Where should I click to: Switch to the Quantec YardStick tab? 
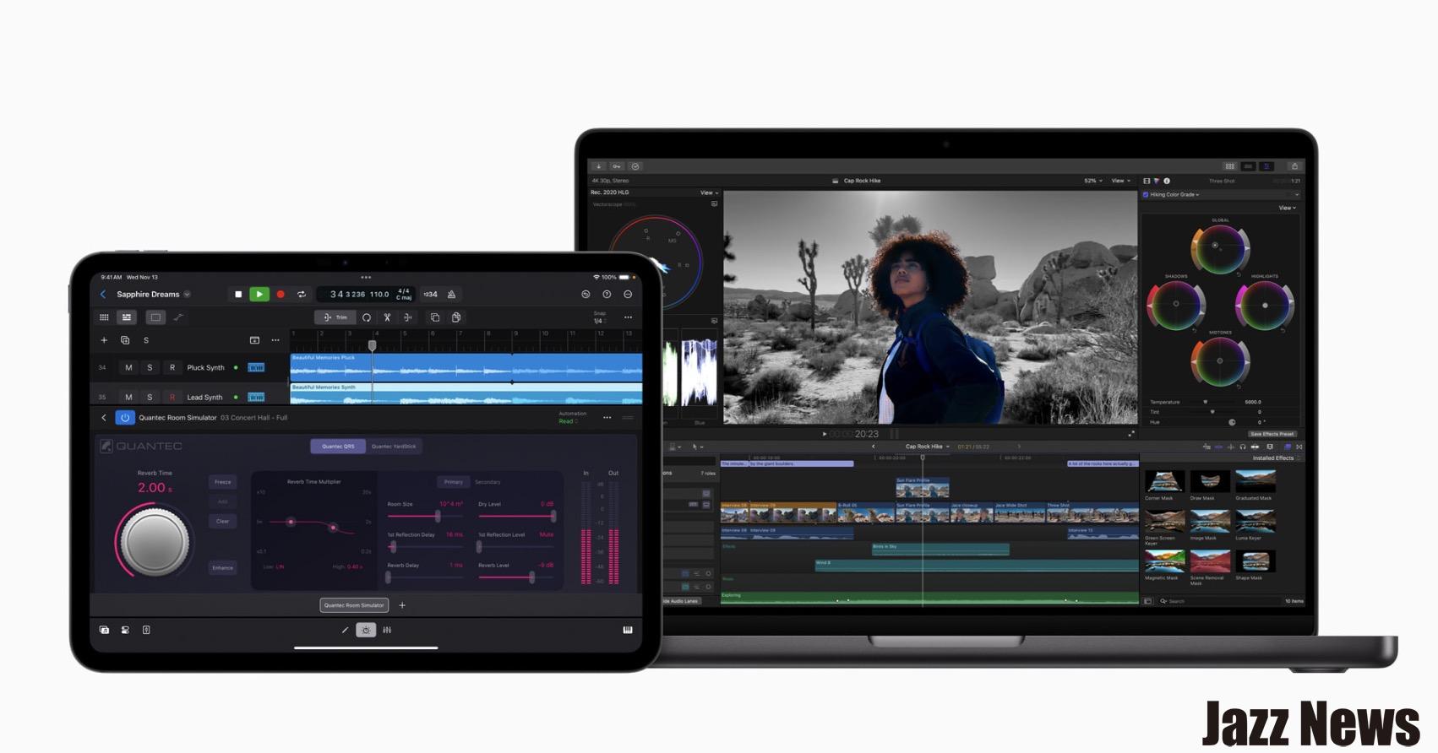click(394, 447)
